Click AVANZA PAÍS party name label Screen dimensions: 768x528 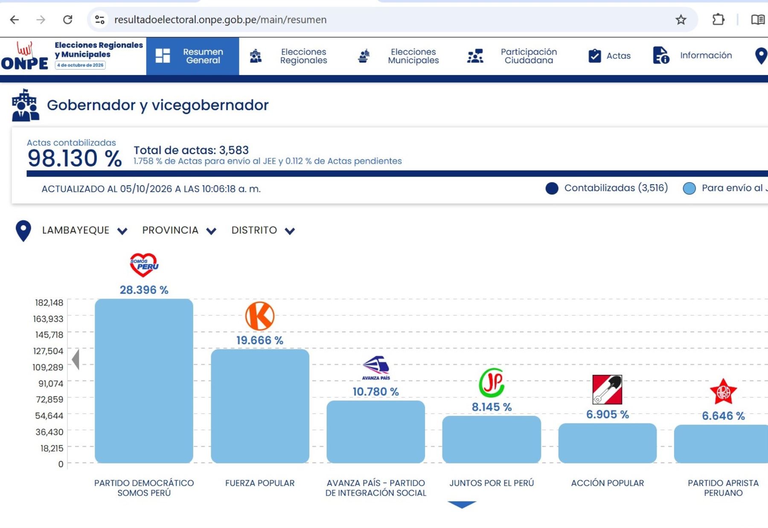[x=376, y=488]
